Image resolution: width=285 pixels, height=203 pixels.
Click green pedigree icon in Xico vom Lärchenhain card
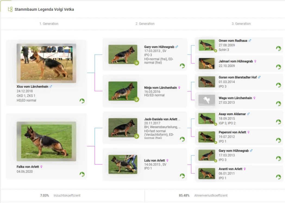coord(82,101)
